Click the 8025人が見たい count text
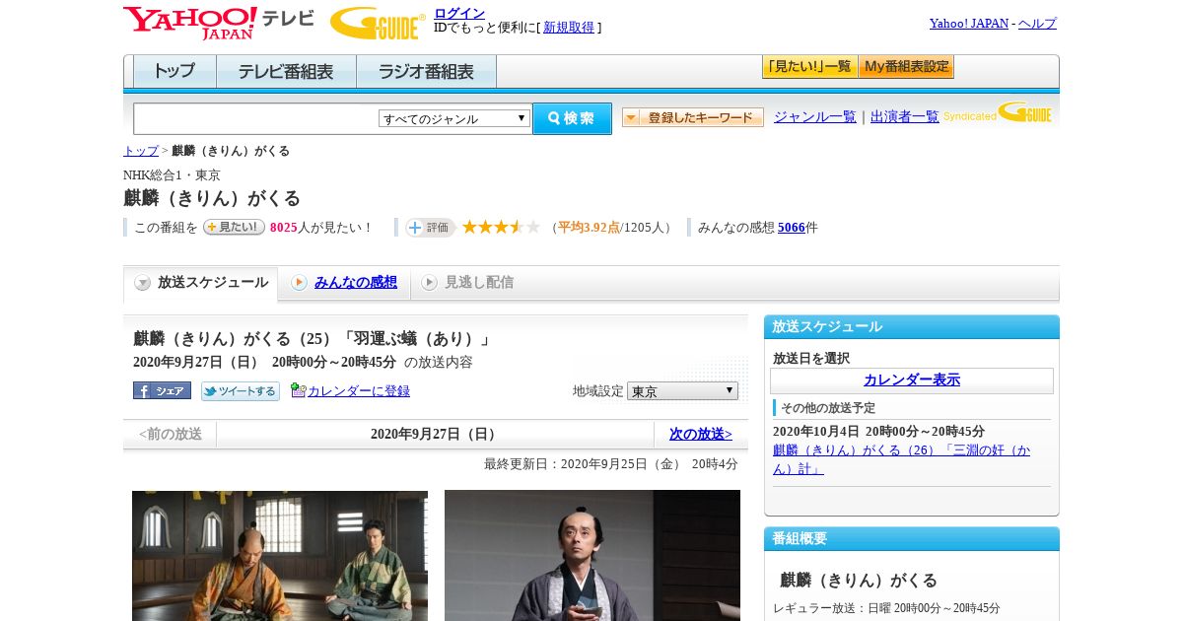This screenshot has width=1183, height=621. pos(320,228)
